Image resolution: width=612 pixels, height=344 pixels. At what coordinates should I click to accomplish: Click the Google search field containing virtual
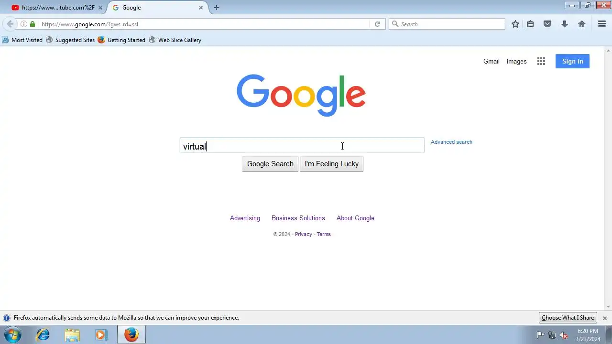coord(302,146)
